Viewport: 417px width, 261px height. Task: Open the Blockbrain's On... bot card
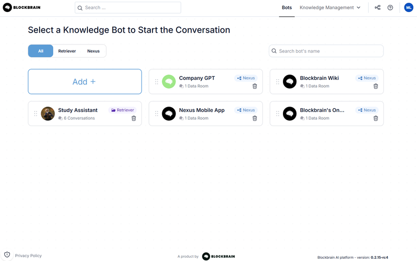322,110
